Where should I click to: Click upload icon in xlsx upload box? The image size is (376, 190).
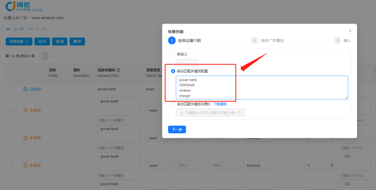(x=181, y=113)
